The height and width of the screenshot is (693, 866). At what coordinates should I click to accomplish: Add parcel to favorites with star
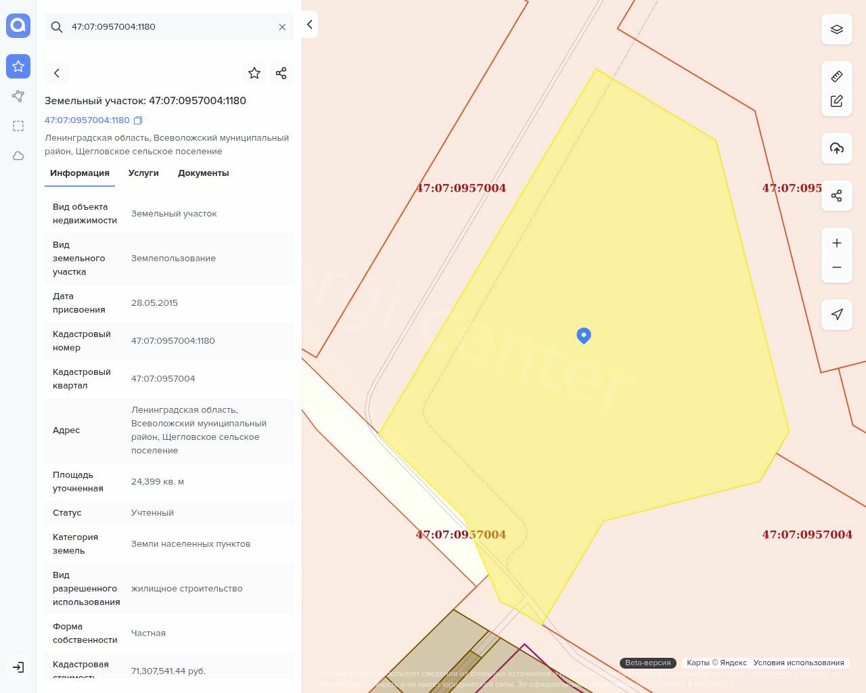click(254, 73)
